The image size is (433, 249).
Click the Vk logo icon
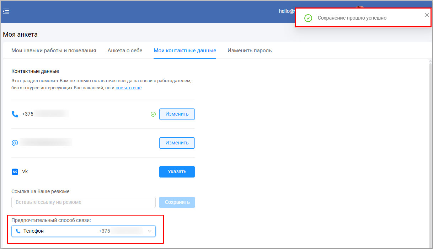15,172
